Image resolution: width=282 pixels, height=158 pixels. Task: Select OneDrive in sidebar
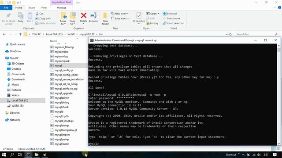15,51
